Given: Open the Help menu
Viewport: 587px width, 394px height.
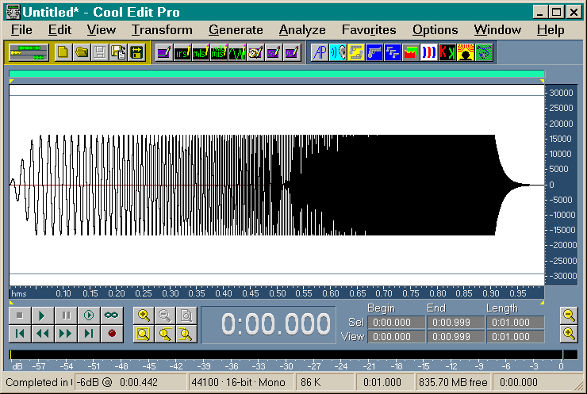Looking at the screenshot, I should [551, 30].
